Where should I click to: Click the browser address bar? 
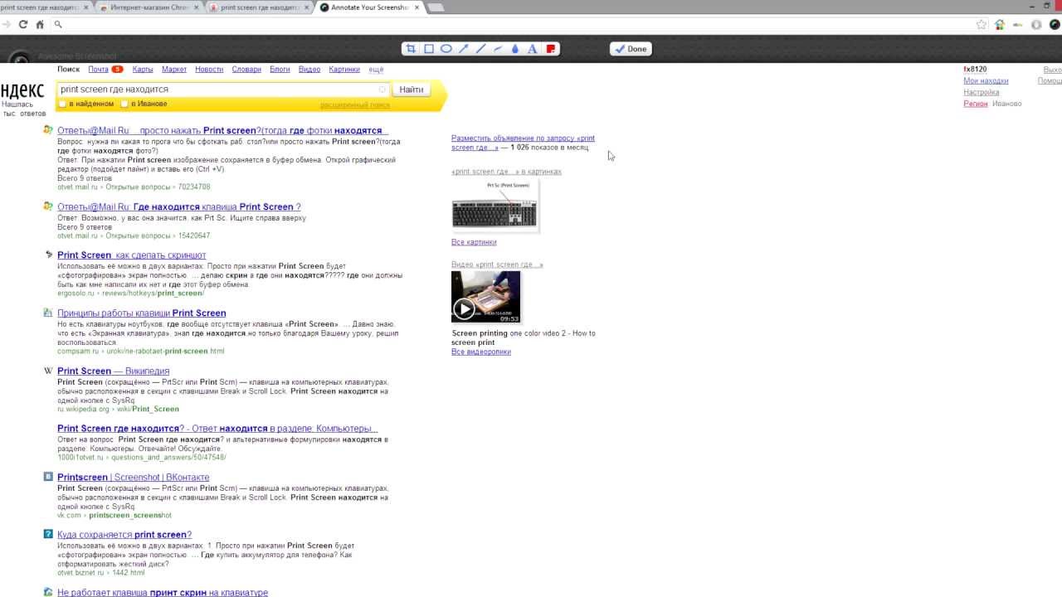(514, 25)
